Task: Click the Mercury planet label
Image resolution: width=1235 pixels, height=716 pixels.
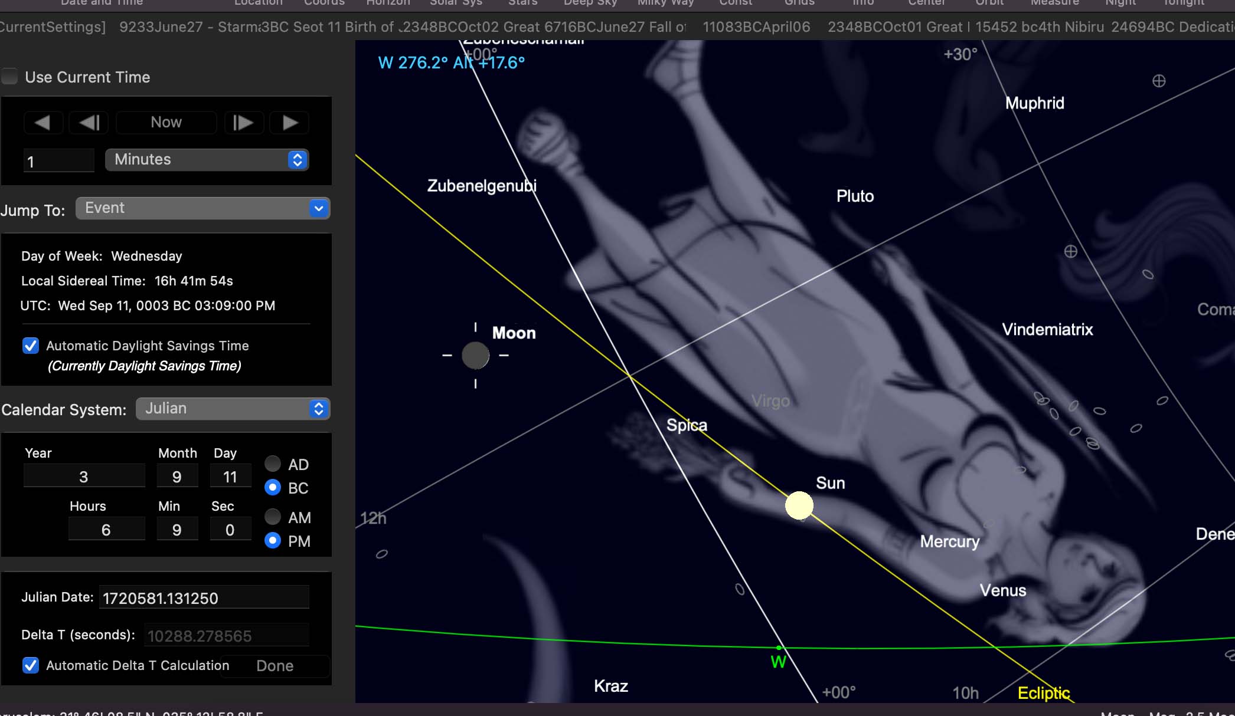Action: coord(950,541)
